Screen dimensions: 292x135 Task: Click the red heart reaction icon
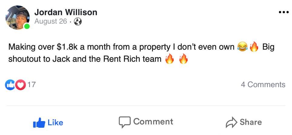coord(20,85)
